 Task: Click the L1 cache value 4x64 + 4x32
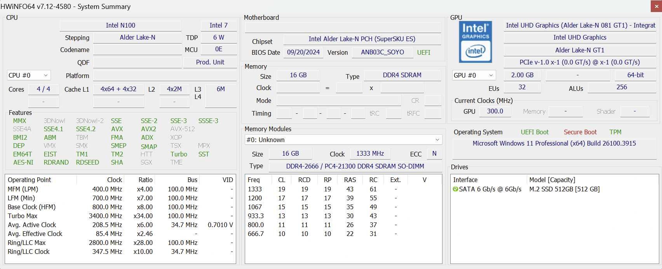coord(118,89)
